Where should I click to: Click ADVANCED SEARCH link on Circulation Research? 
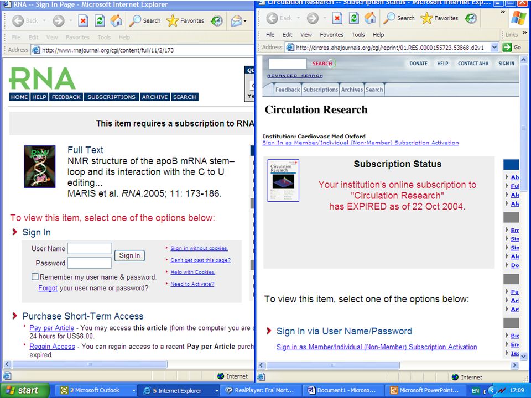(x=295, y=76)
